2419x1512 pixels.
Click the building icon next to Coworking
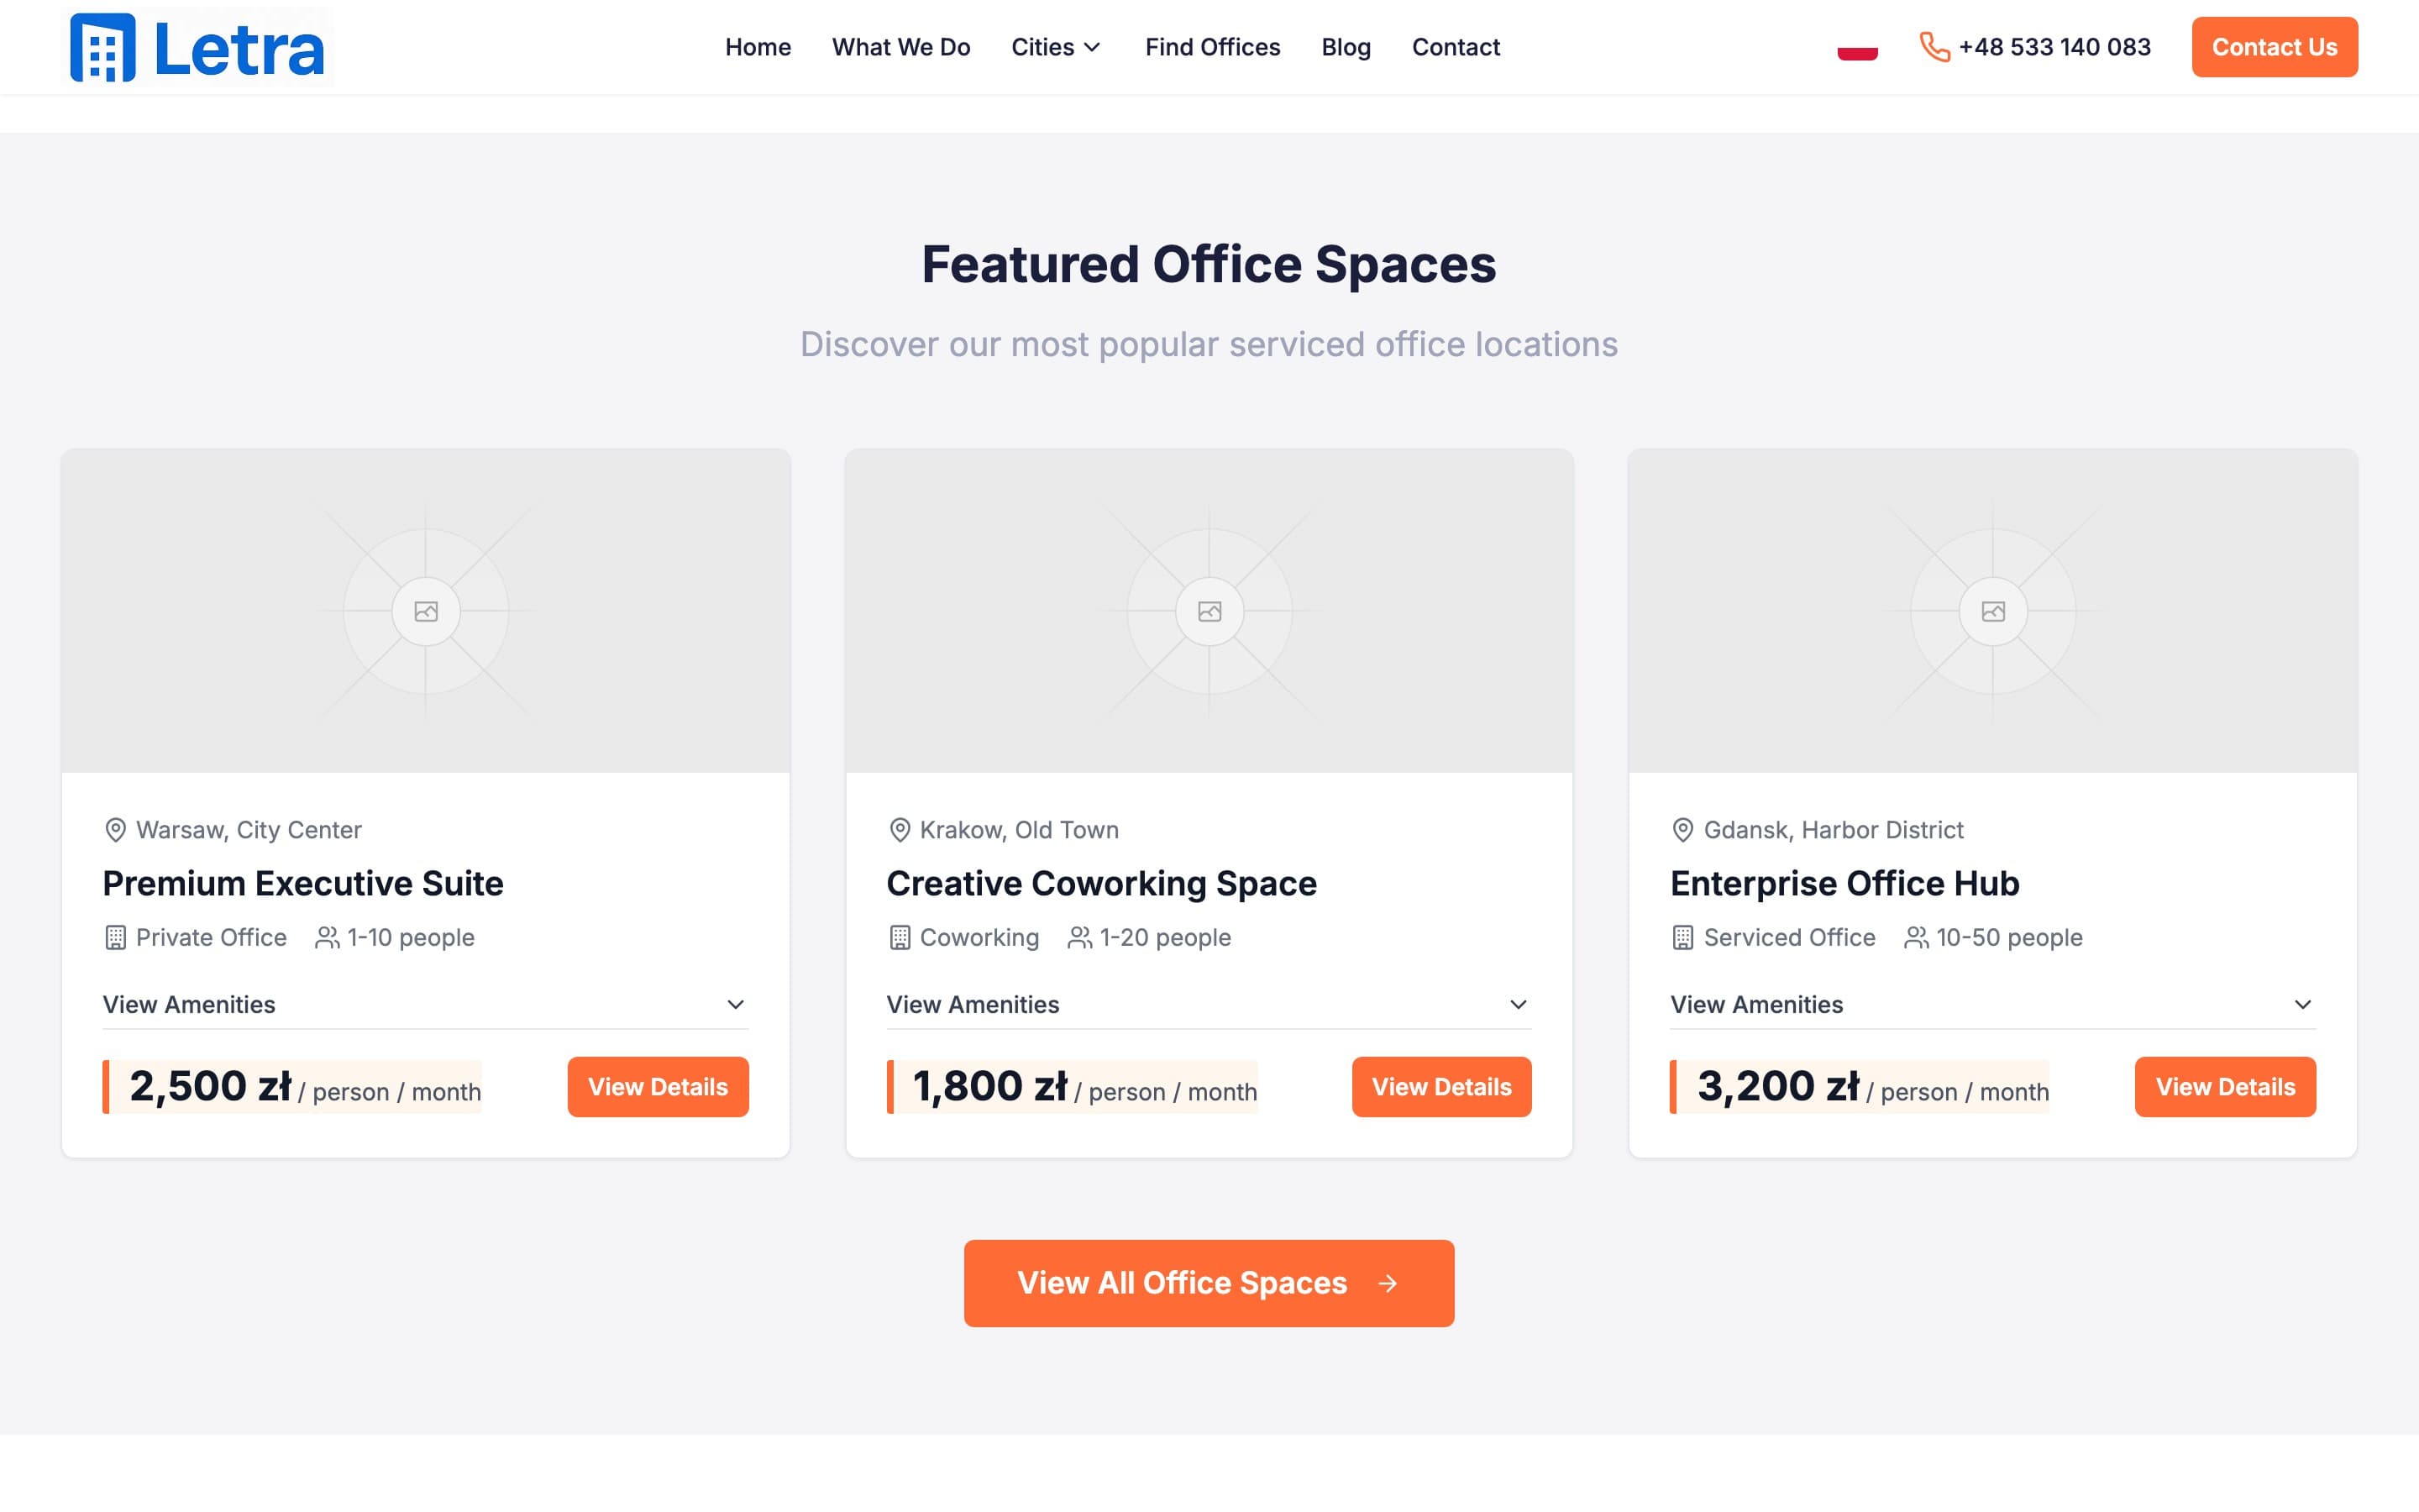point(900,938)
